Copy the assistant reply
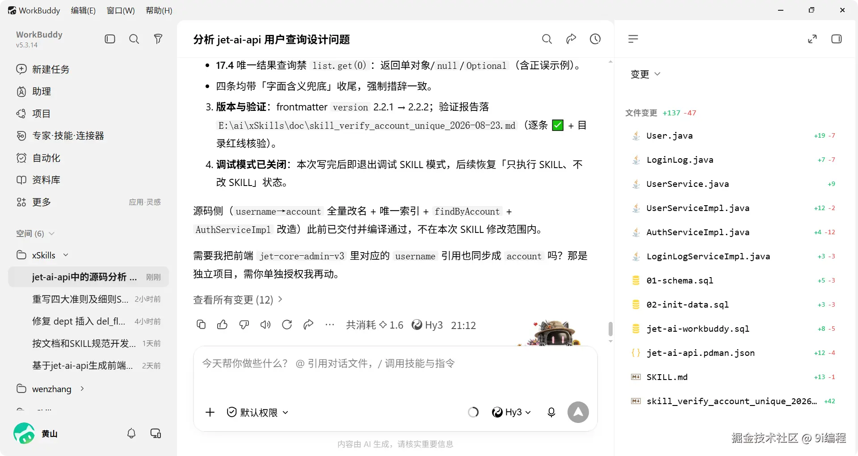This screenshot has width=858, height=456. point(201,325)
